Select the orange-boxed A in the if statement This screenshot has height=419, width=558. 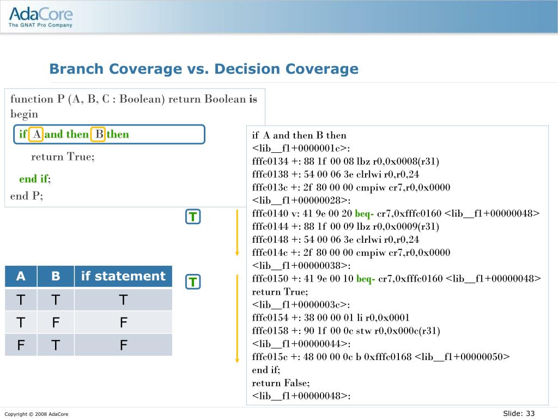point(37,134)
